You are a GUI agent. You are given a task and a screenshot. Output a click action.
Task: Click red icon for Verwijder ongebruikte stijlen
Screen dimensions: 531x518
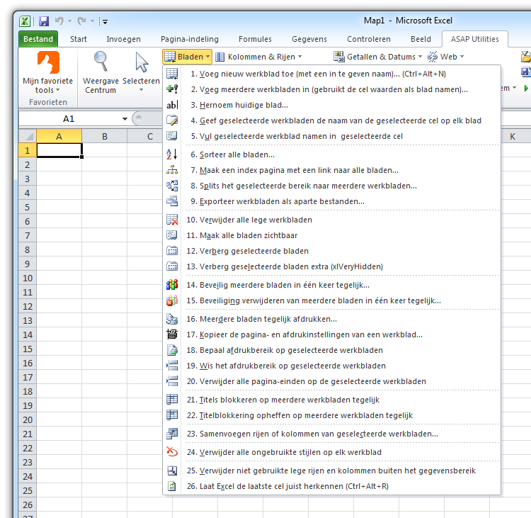pyautogui.click(x=172, y=452)
